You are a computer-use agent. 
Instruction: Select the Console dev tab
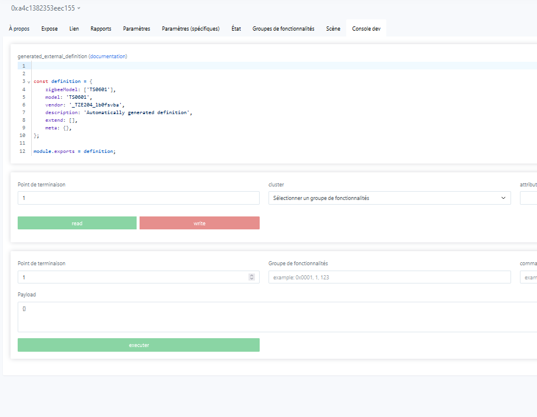[x=366, y=29]
